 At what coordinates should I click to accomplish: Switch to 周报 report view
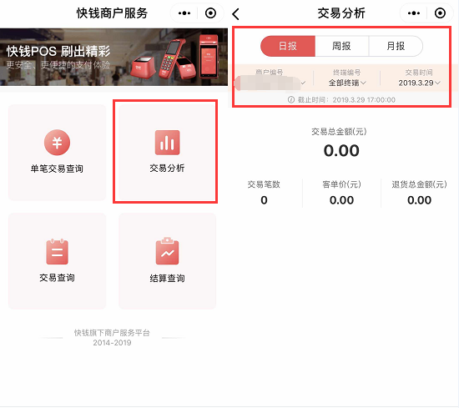tap(341, 46)
